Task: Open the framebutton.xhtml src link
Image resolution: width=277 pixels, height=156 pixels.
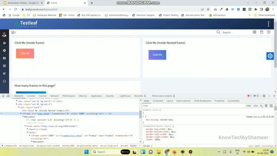Action: click(x=71, y=136)
